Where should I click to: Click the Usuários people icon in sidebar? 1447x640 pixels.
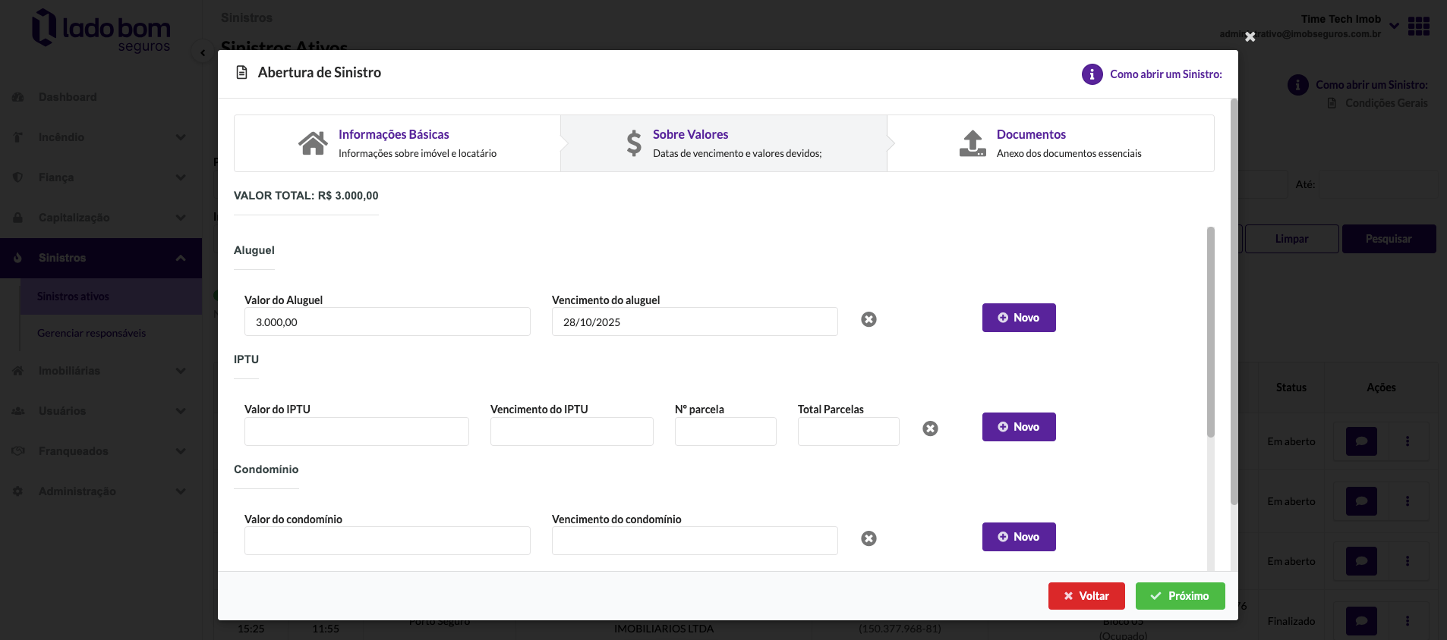pos(18,411)
